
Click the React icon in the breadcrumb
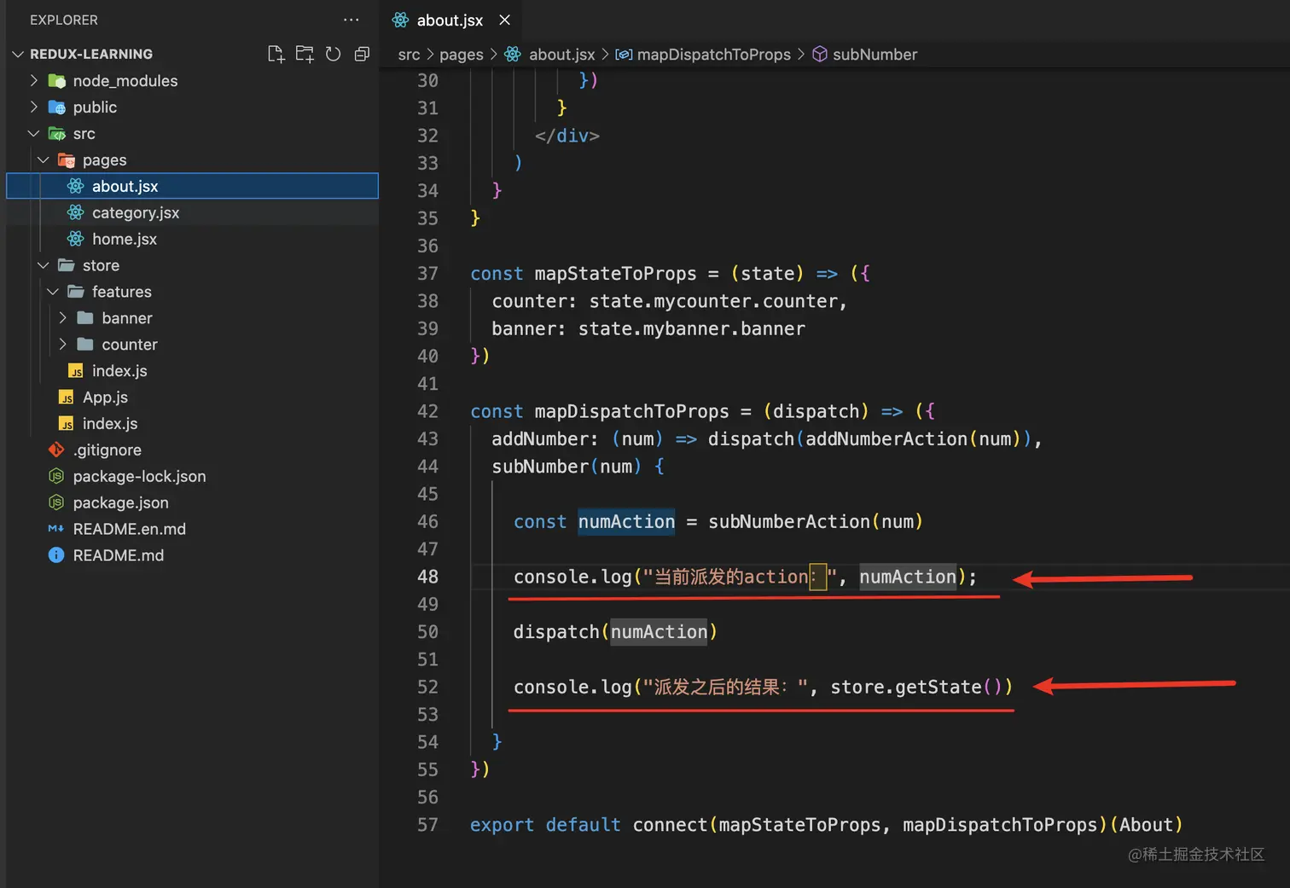click(x=513, y=54)
